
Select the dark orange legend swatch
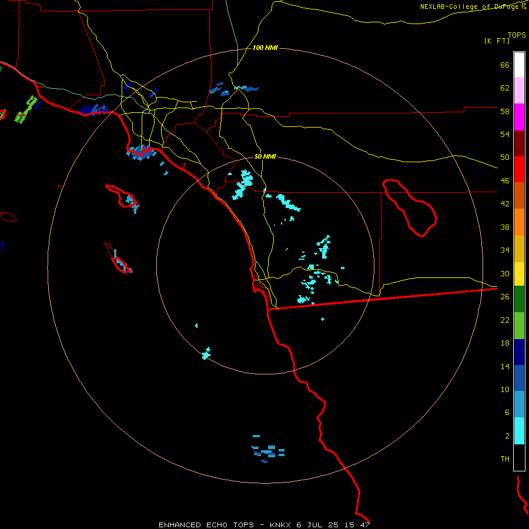[x=519, y=196]
